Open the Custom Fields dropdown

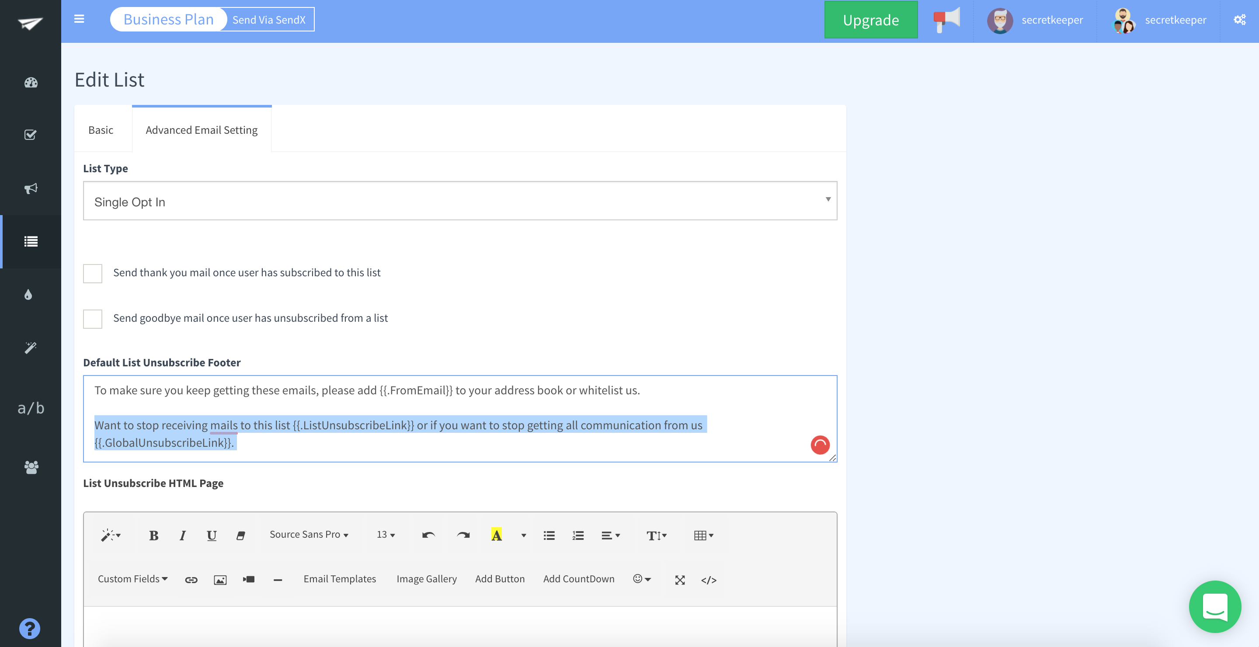pos(132,579)
